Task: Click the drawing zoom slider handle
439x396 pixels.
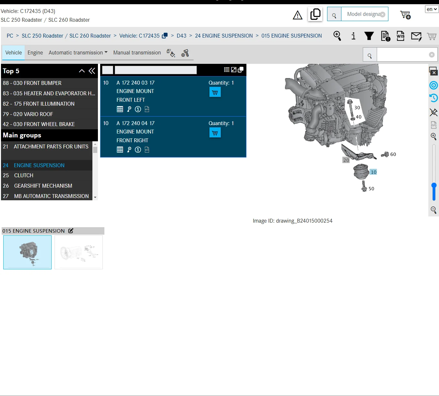Action: 434,185
